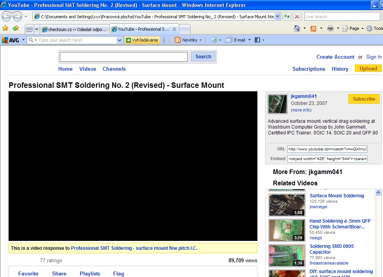
Task: Expand the Print options dropdown arrow
Action: tap(338, 28)
